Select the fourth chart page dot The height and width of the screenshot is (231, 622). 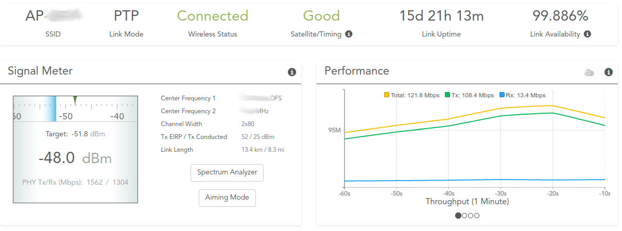(x=477, y=216)
